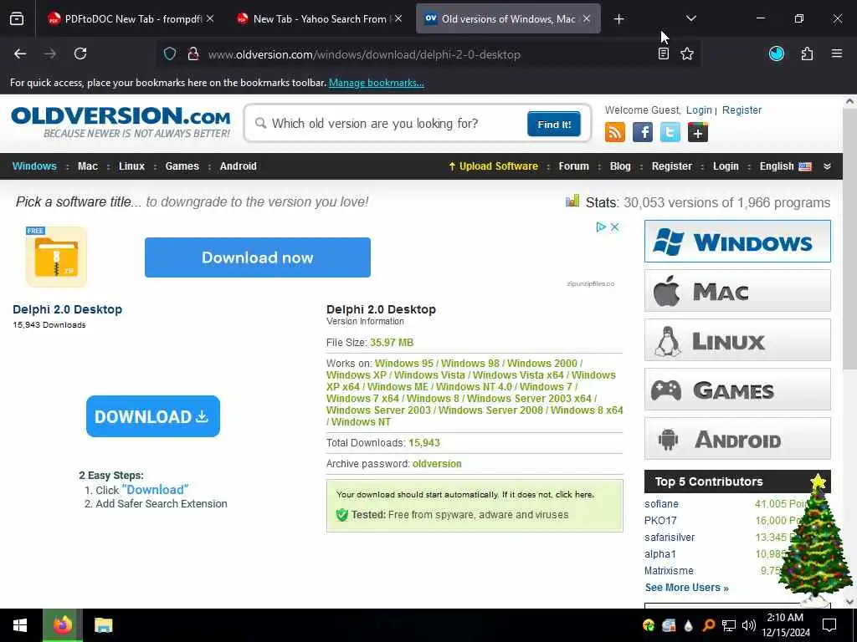Open the Twitter social icon
The image size is (857, 642).
click(670, 132)
